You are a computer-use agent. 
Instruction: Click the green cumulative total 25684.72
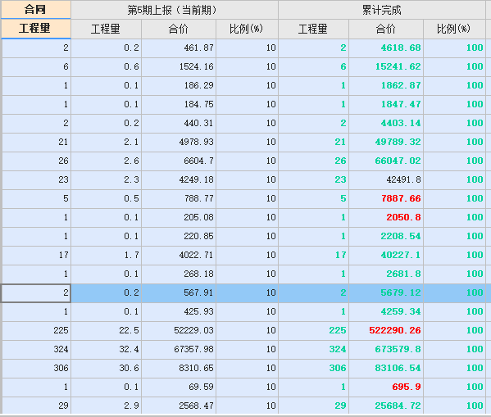(x=386, y=406)
